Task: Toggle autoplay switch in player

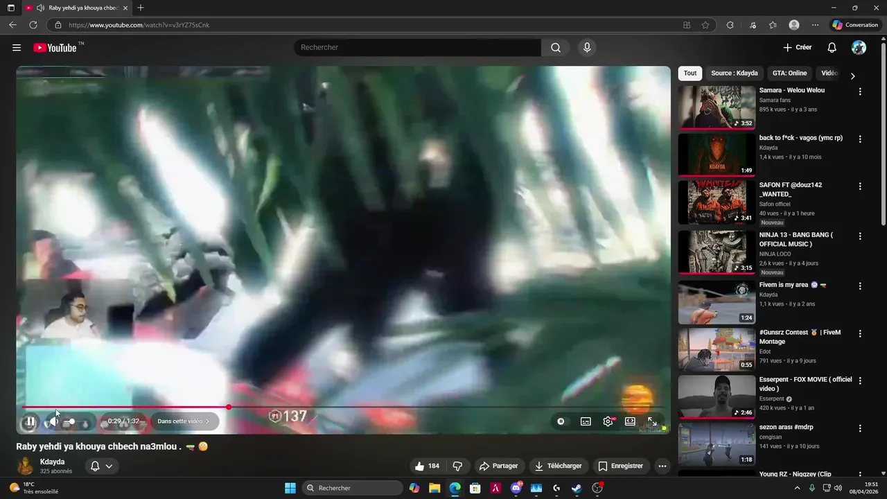Action: click(561, 421)
